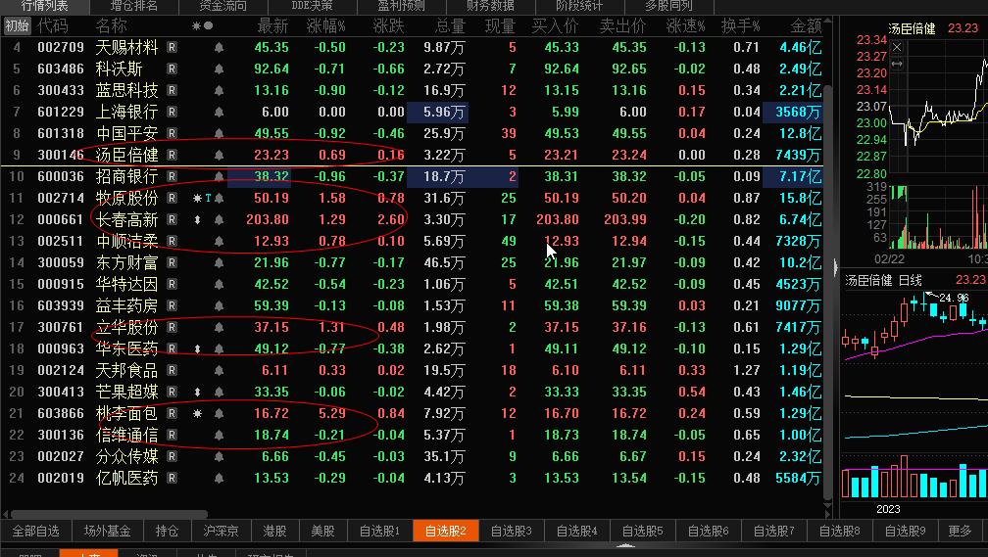
Task: Click the R margin badge next to 中顺洁柔
Action: [173, 241]
